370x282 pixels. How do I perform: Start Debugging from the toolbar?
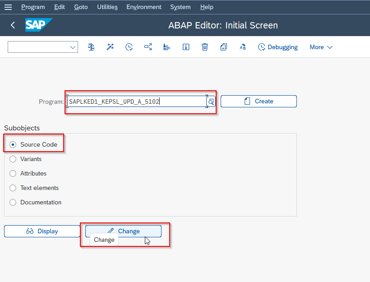point(277,47)
